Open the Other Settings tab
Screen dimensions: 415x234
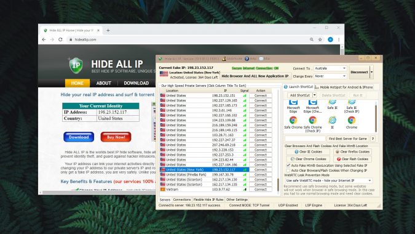237,200
